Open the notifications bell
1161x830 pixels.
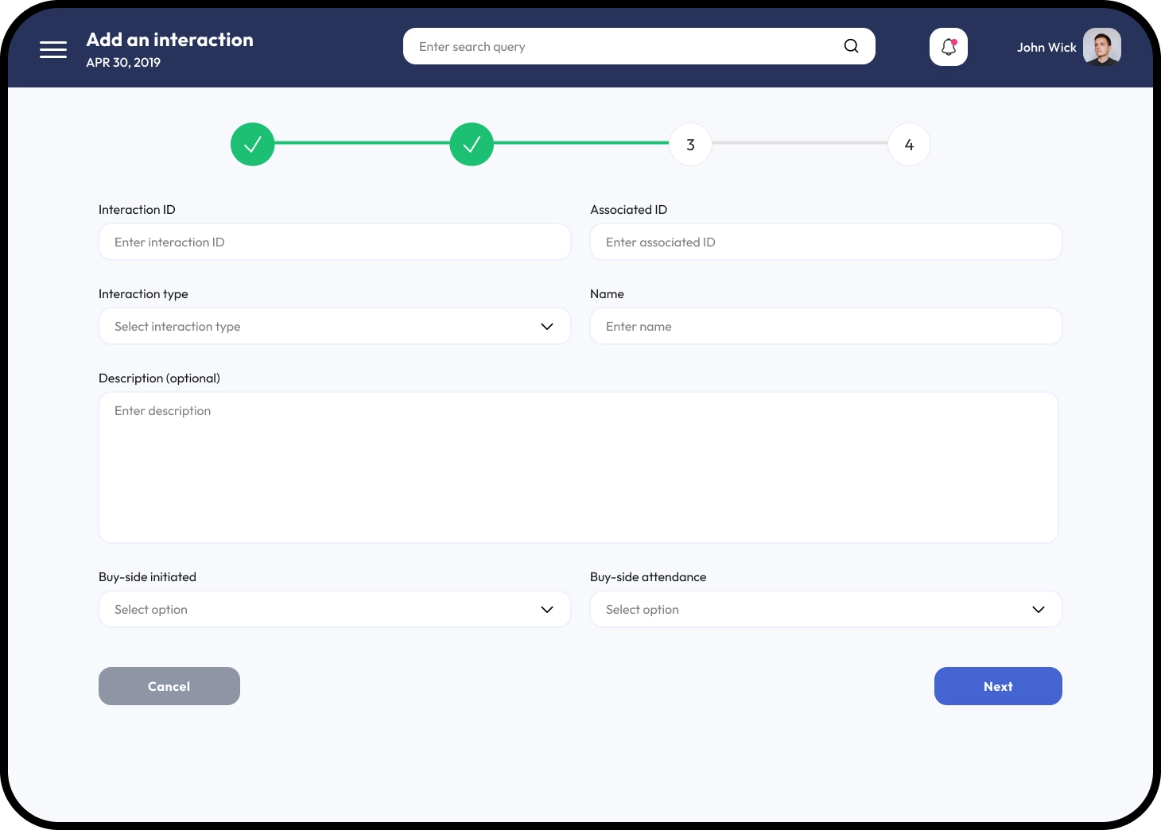click(x=949, y=47)
